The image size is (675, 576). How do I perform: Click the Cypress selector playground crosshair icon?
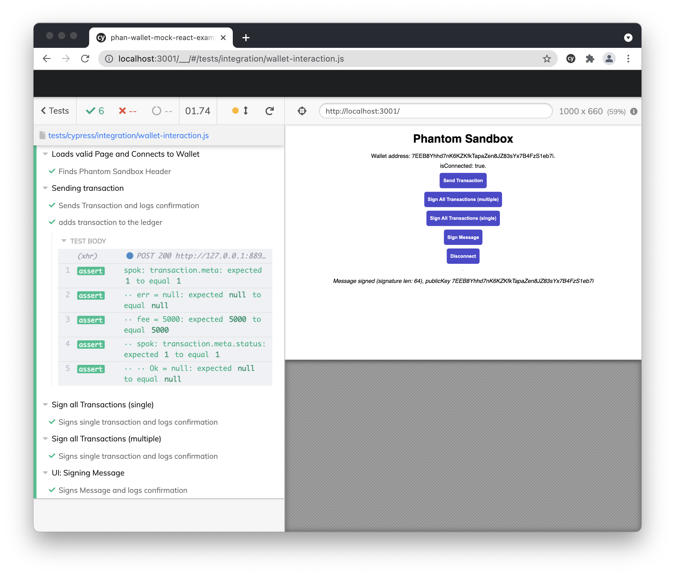pos(302,111)
